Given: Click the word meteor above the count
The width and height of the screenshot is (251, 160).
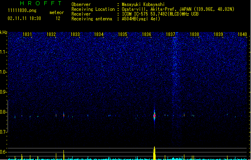Looking at the screenshot, I should click(x=57, y=12).
